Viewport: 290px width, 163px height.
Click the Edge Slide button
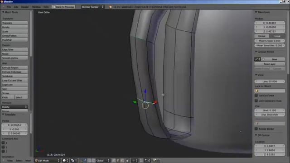(x=14, y=49)
